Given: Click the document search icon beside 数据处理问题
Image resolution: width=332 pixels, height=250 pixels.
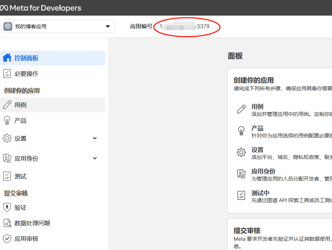Looking at the screenshot, I should pos(7,223).
